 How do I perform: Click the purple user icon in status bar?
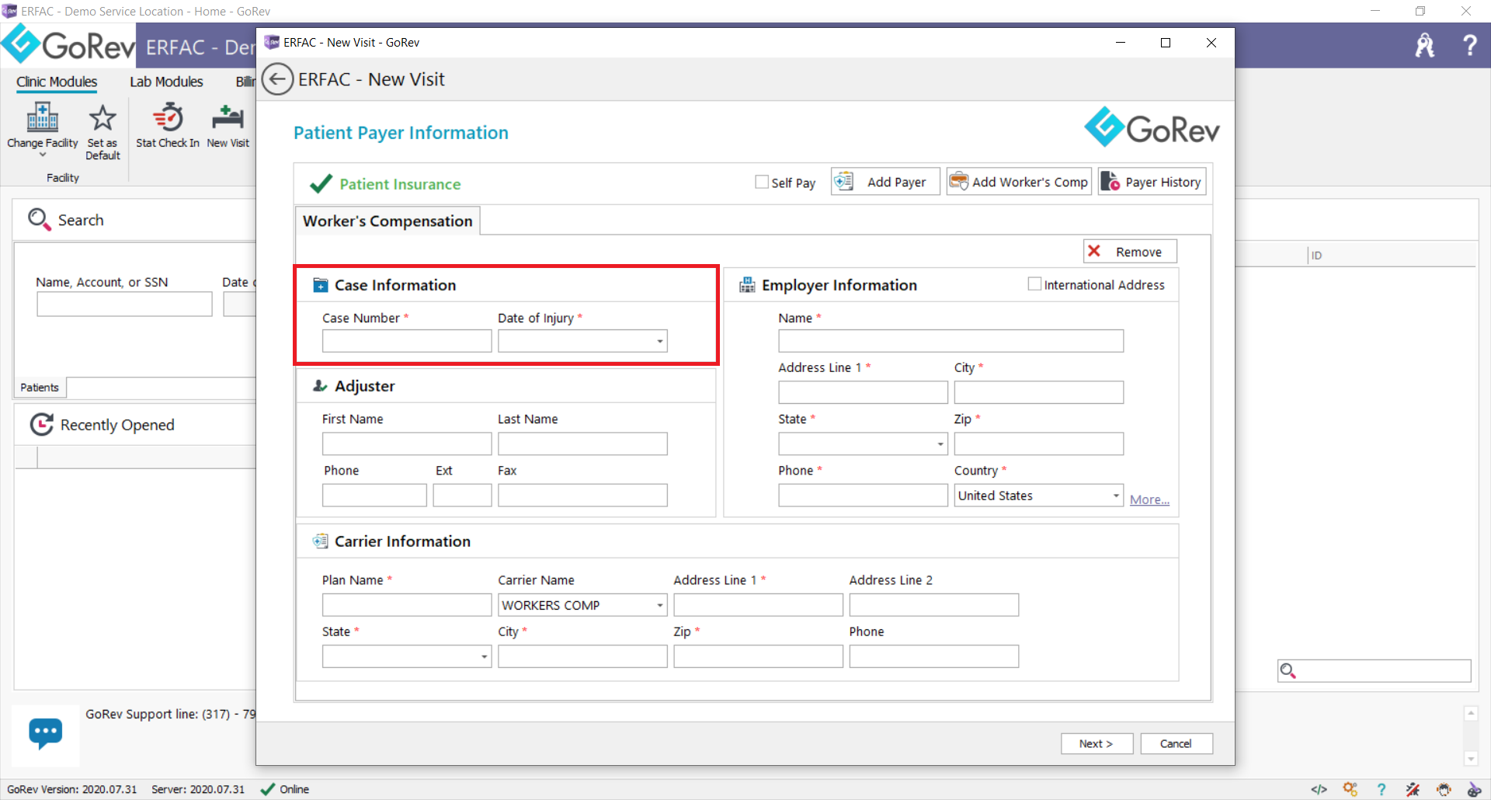coord(1474,789)
